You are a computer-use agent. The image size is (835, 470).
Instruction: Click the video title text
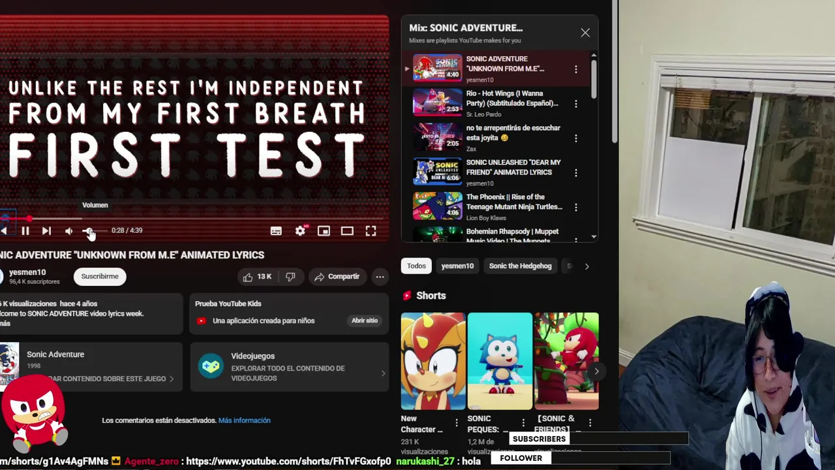[x=132, y=255]
